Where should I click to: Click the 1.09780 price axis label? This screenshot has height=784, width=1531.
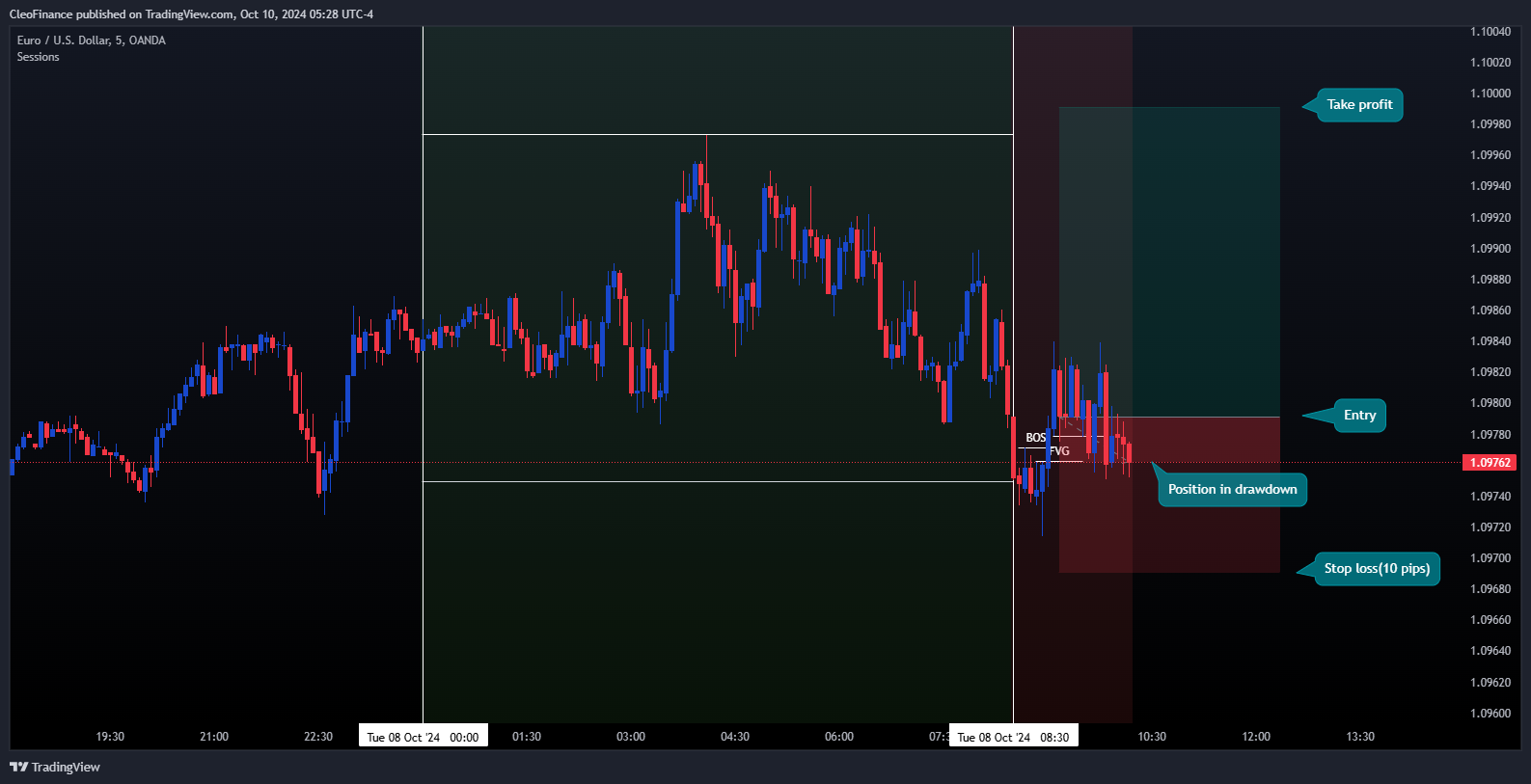1490,435
